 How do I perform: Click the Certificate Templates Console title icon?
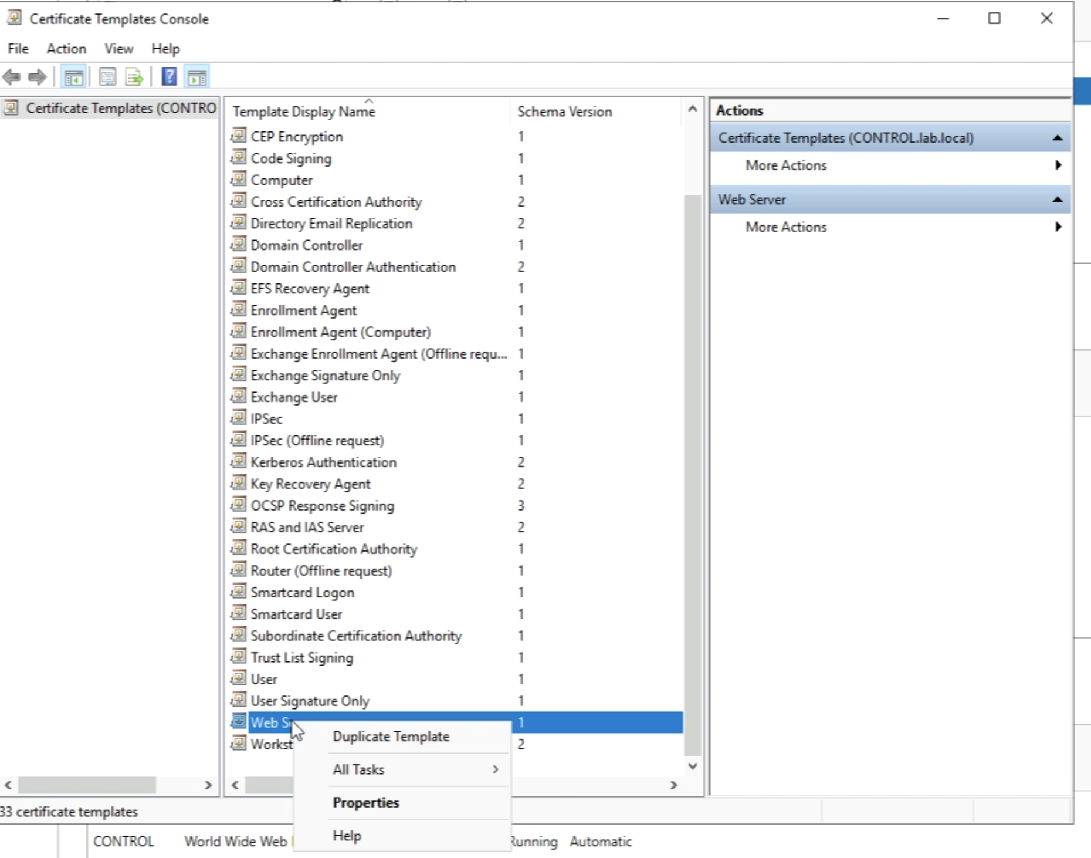[14, 19]
